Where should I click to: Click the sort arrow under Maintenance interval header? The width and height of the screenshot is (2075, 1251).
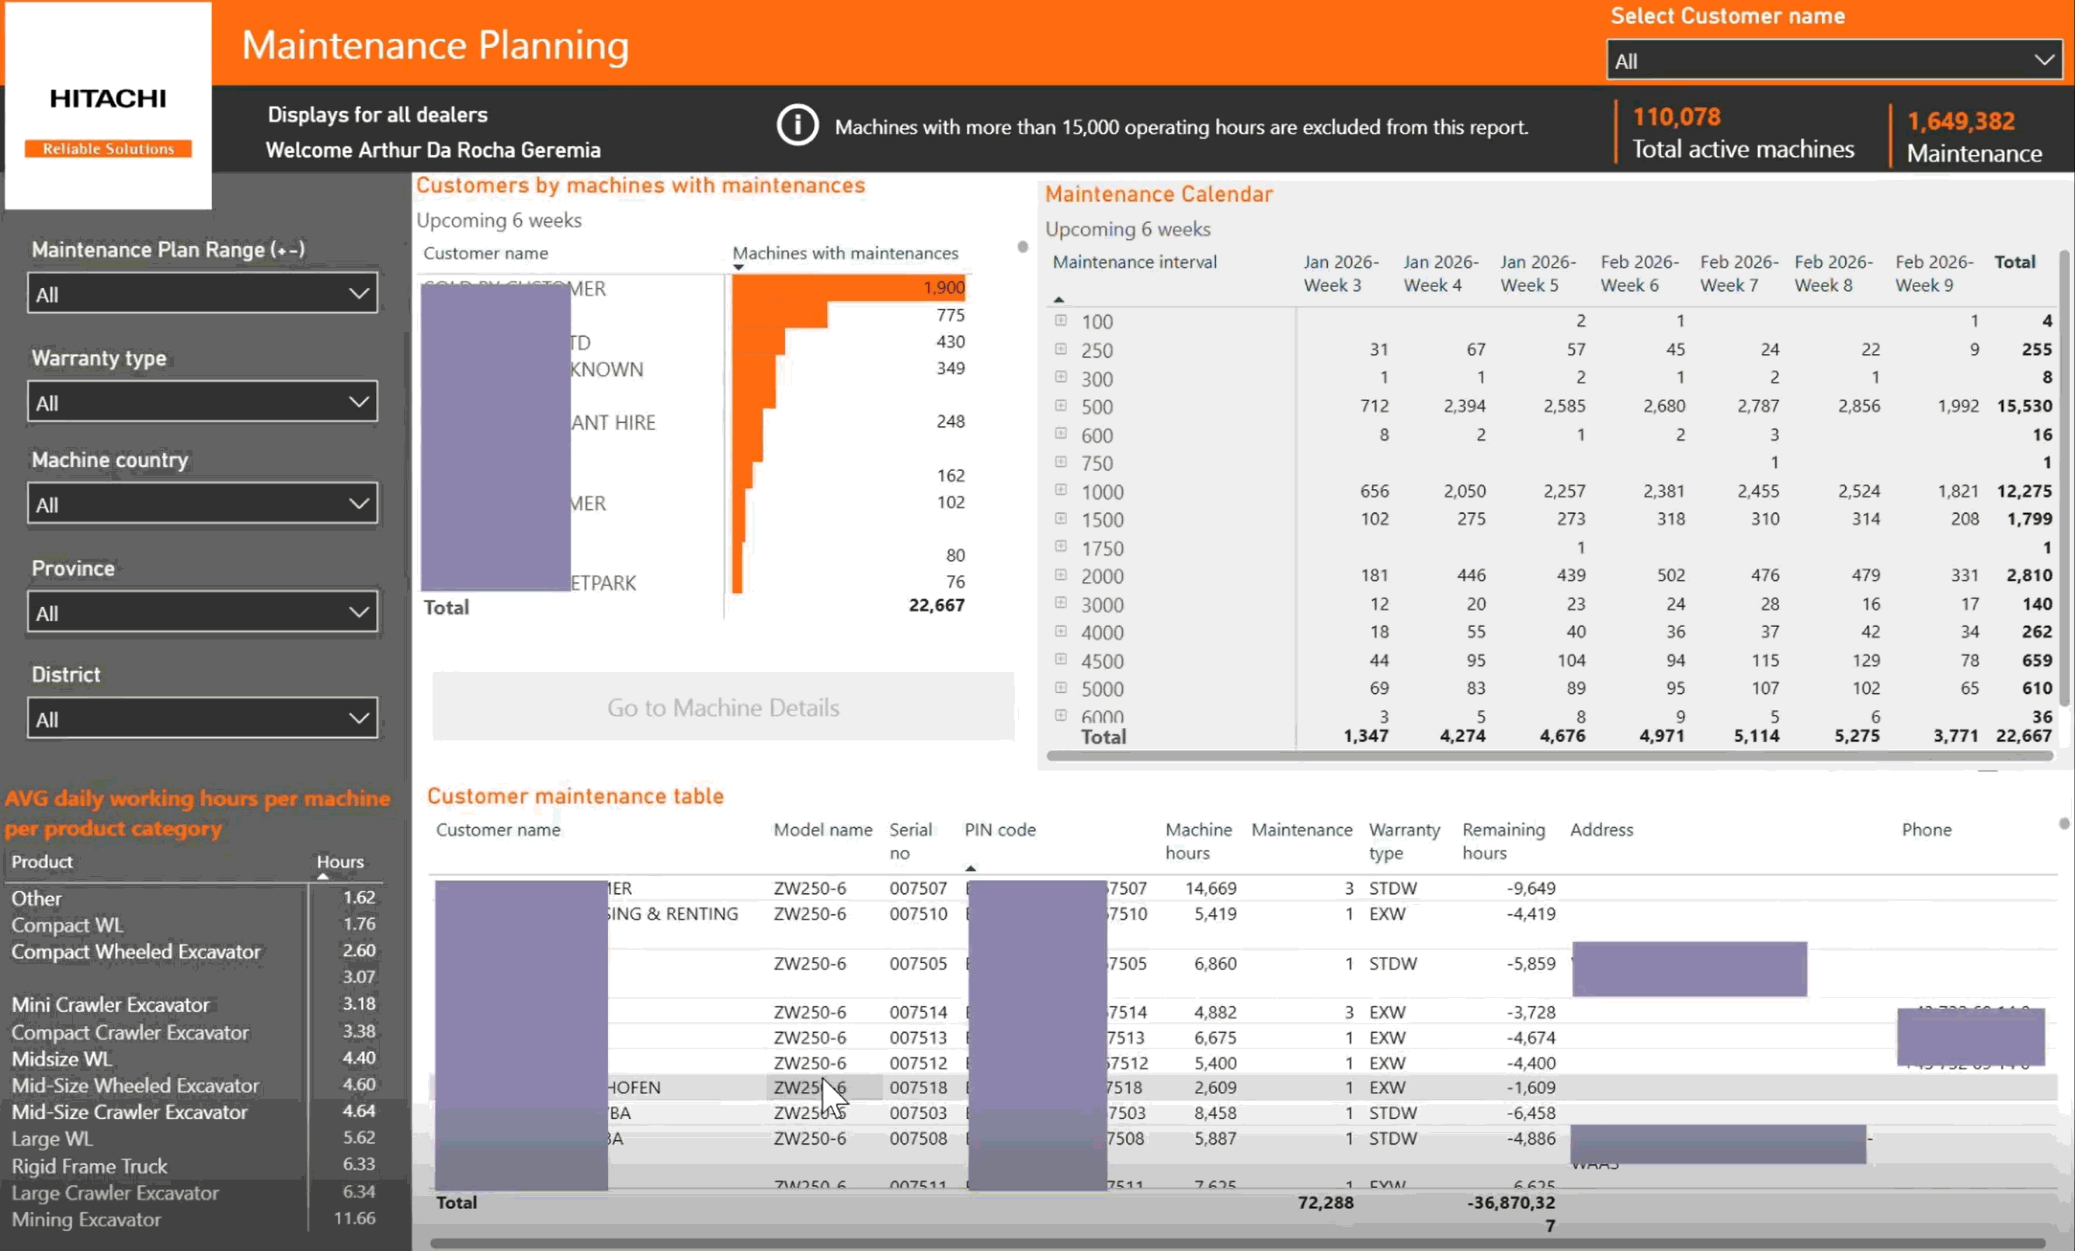pos(1058,300)
